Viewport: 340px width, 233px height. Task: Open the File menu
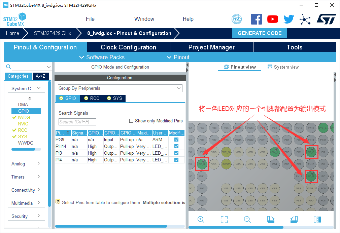click(x=90, y=19)
